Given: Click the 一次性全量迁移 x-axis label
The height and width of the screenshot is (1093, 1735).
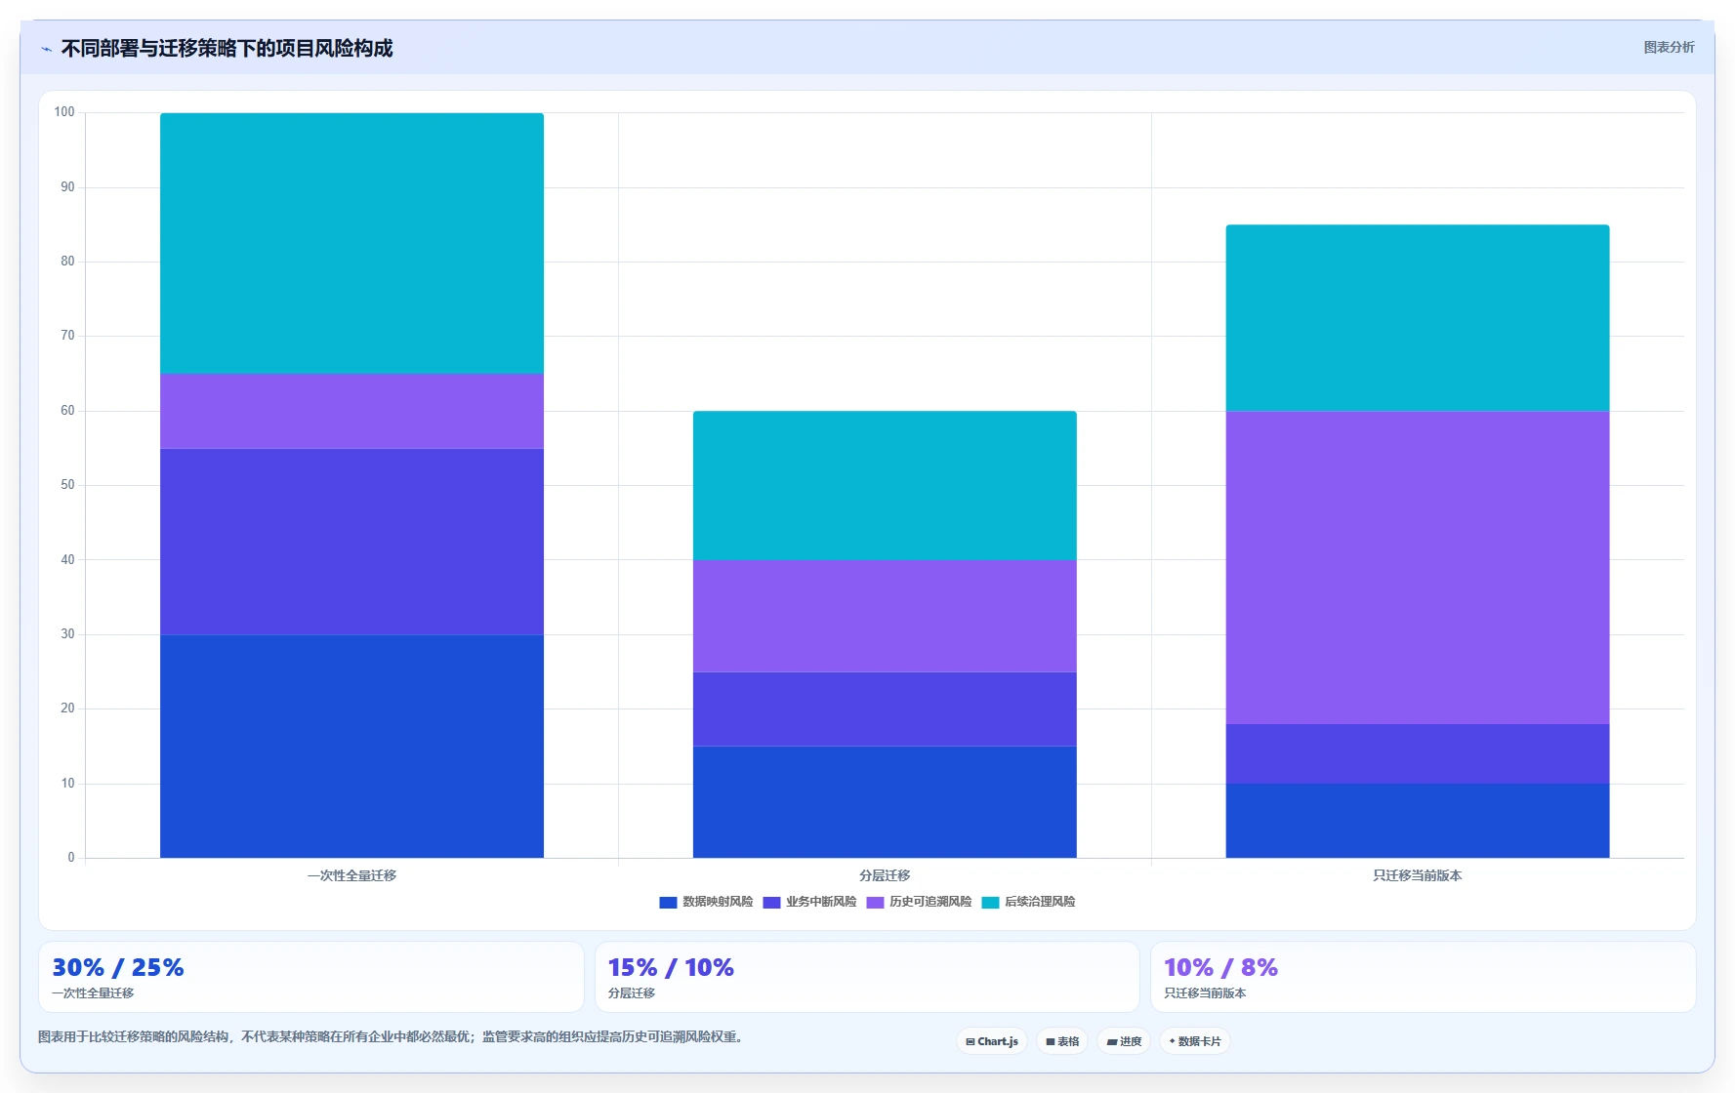Looking at the screenshot, I should 351,875.
